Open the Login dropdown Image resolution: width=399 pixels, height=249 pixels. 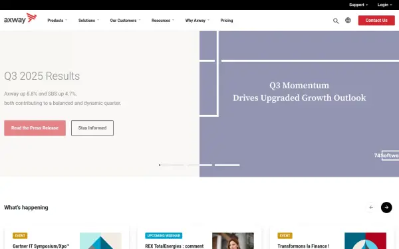coord(384,5)
